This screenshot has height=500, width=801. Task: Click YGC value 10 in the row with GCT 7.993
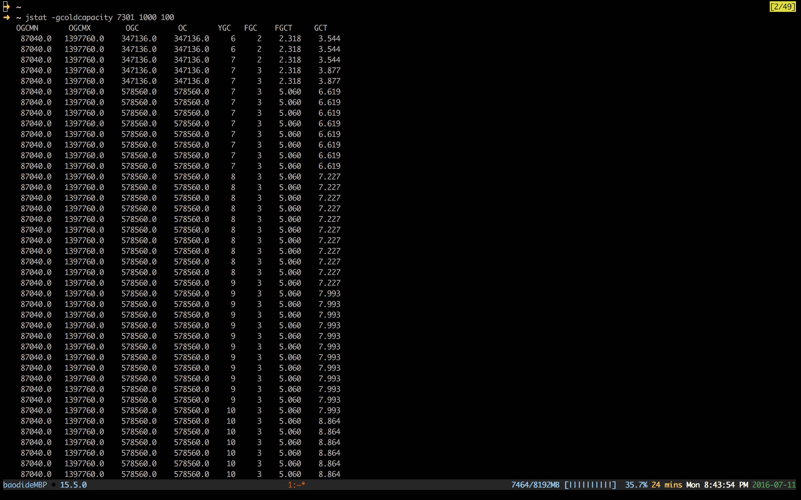pyautogui.click(x=231, y=410)
